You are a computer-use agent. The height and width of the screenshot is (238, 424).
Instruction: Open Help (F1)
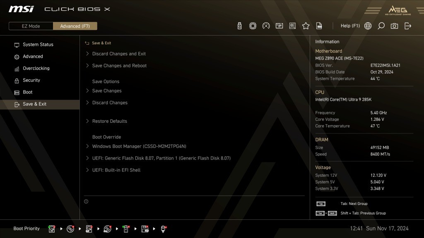350,26
